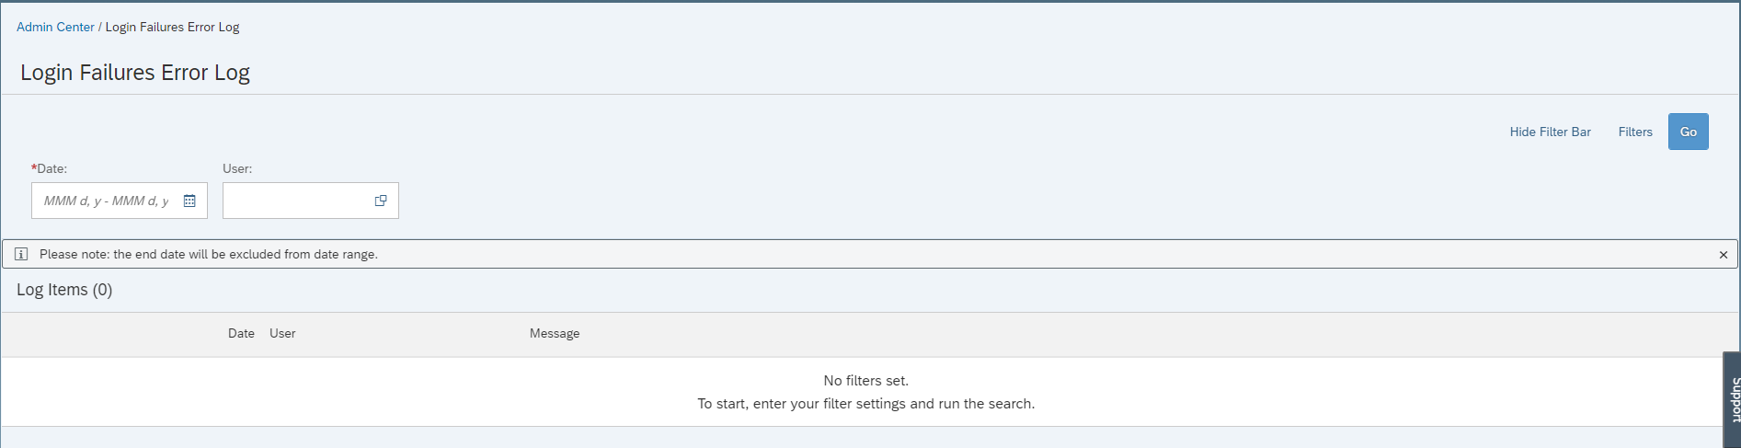Viewport: 1741px width, 448px height.
Task: Collapse filters via Hide Filter Bar
Action: click(x=1550, y=132)
